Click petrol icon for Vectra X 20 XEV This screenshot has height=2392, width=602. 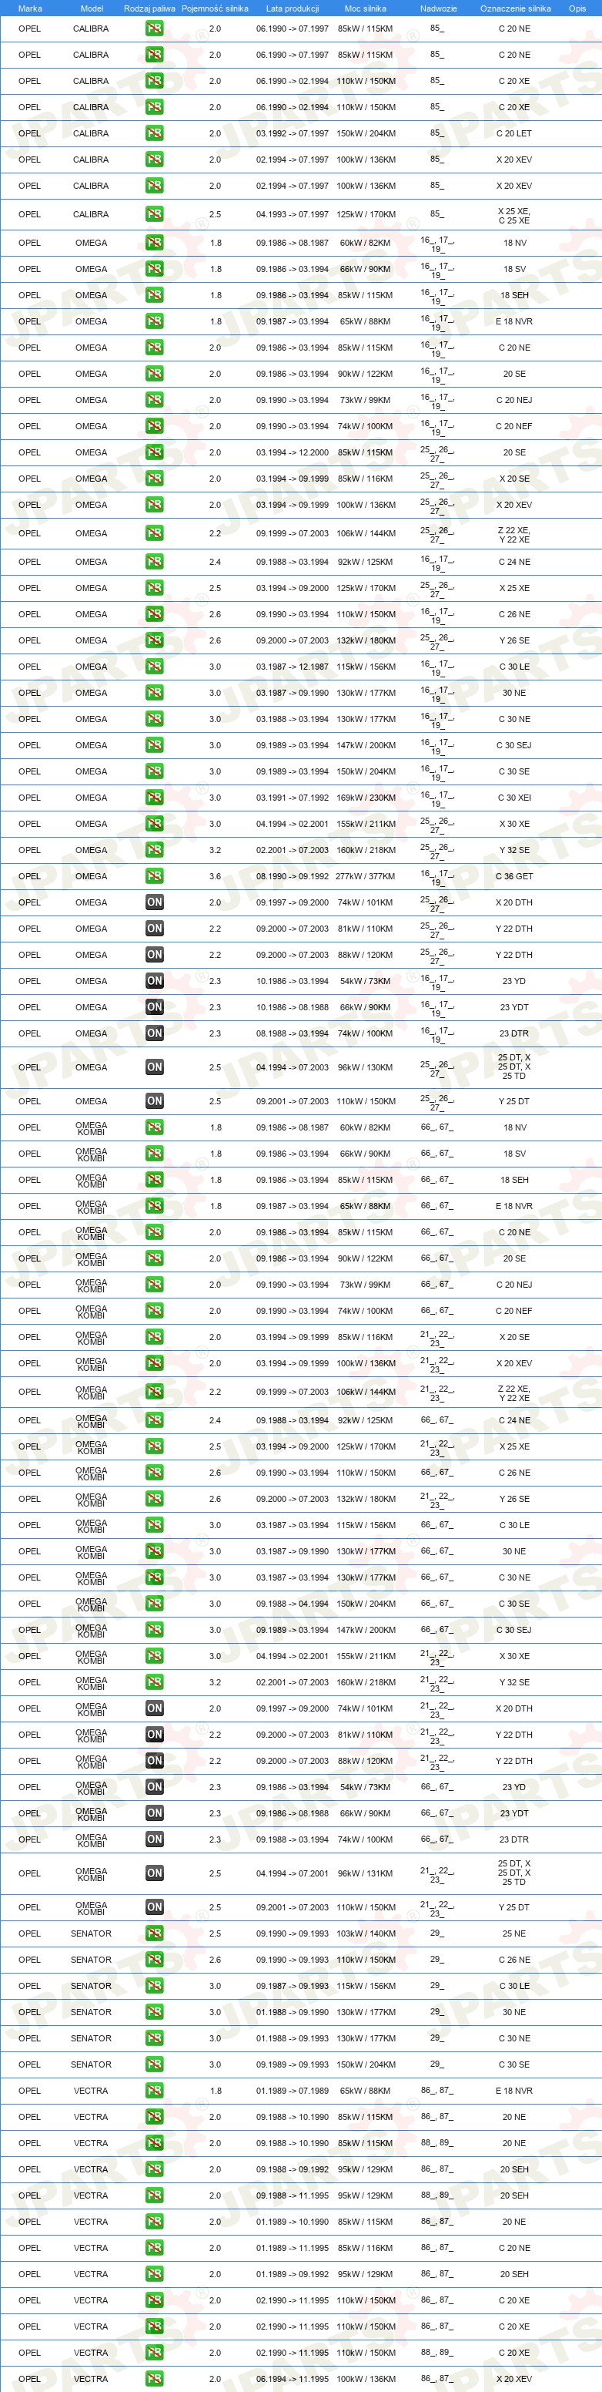[154, 2379]
